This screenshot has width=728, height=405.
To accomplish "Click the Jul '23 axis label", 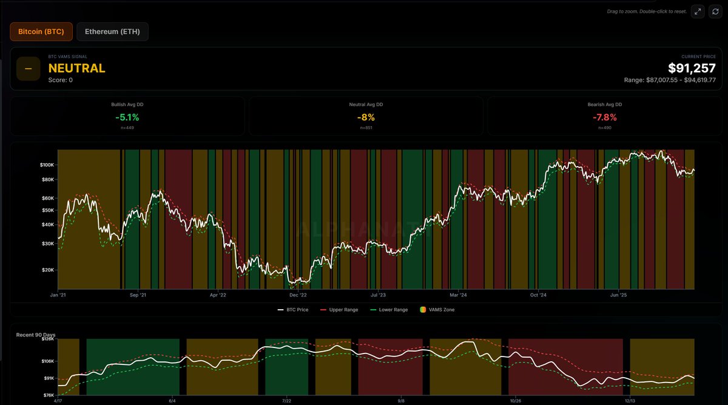I will click(378, 295).
